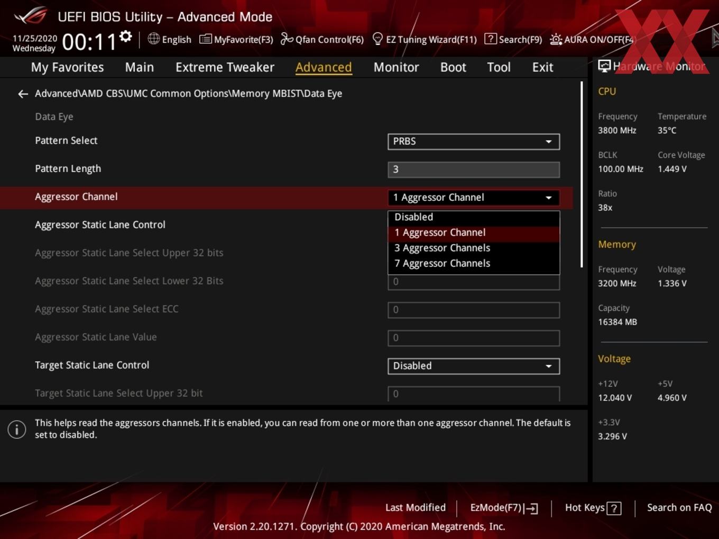The height and width of the screenshot is (539, 719).
Task: Select Aggressor Static Lane Control row
Action: [287, 225]
